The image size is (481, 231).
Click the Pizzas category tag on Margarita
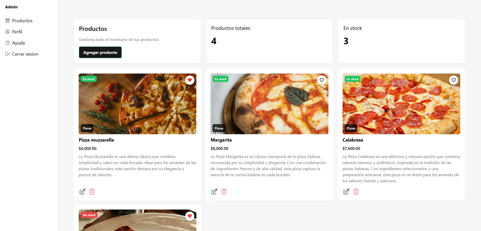click(x=219, y=128)
